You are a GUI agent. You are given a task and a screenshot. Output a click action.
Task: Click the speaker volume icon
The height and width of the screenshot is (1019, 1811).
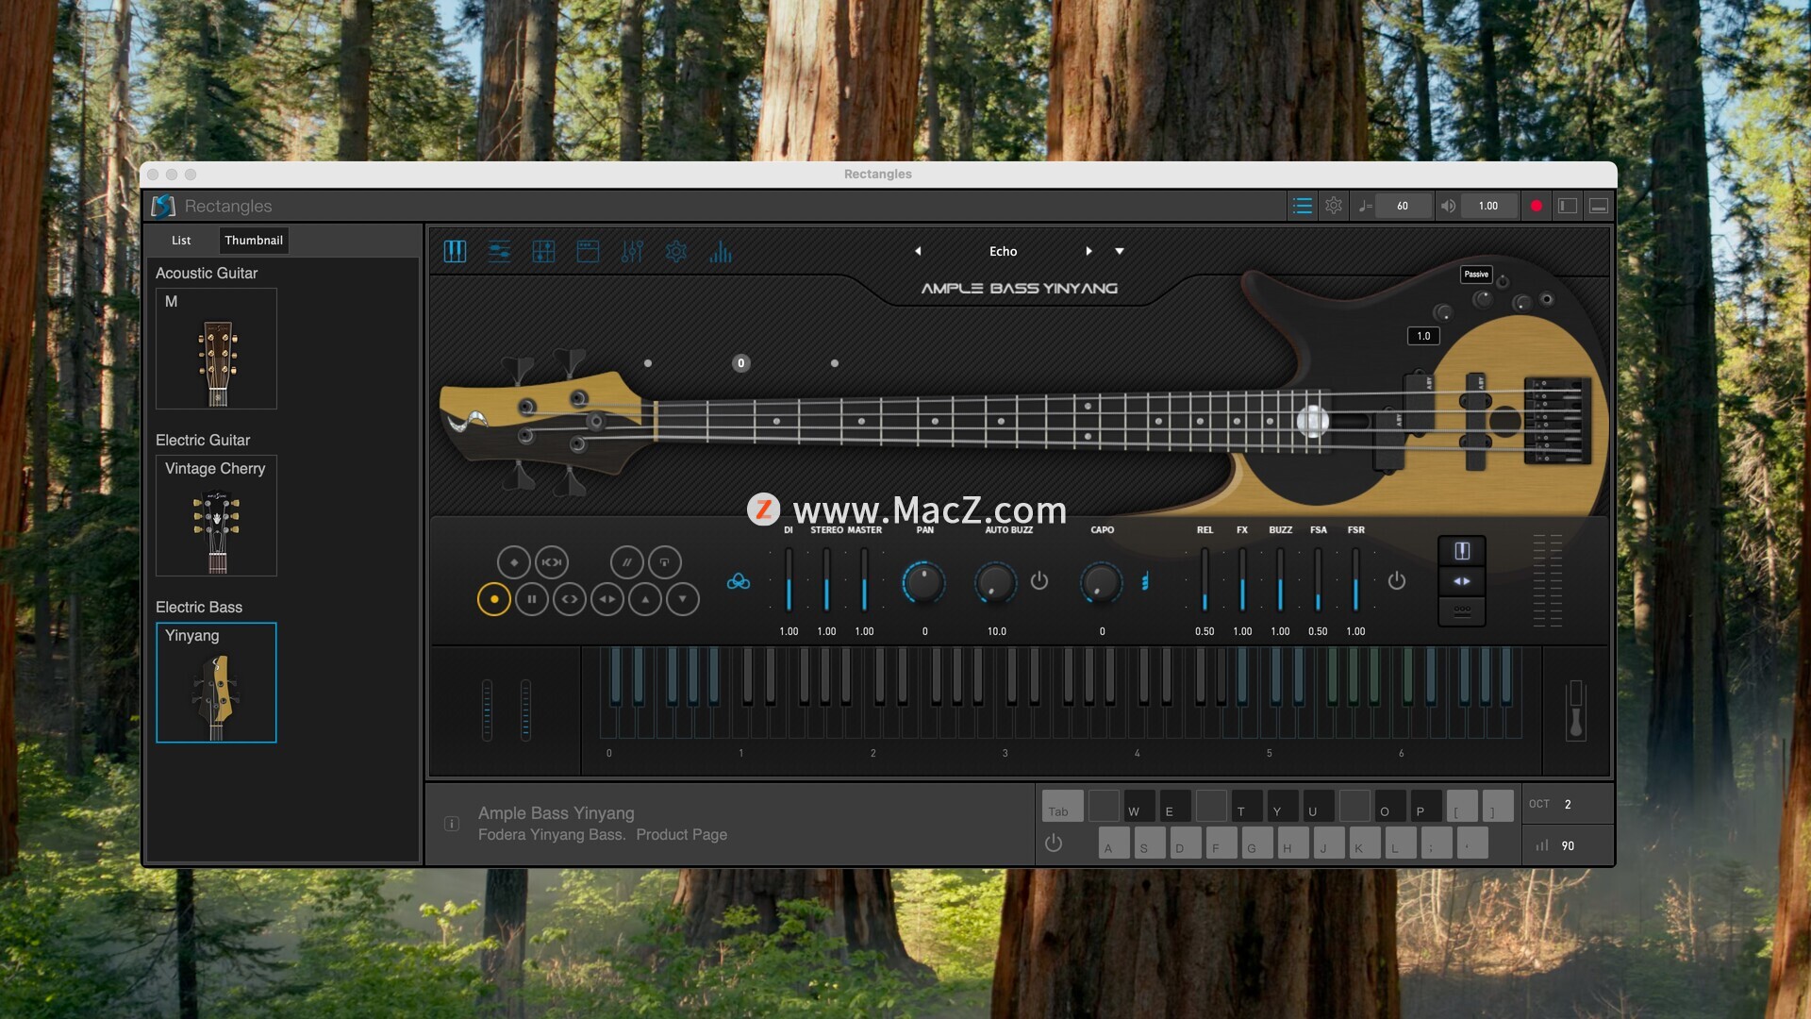click(1448, 206)
